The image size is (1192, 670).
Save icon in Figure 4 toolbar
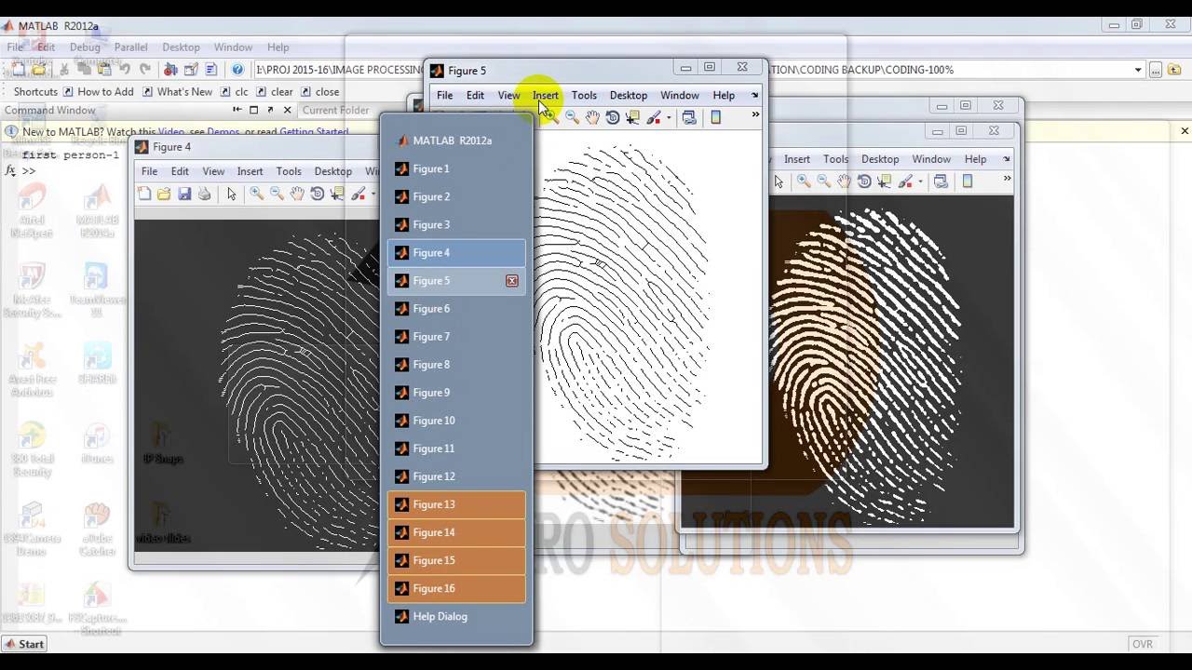[184, 194]
